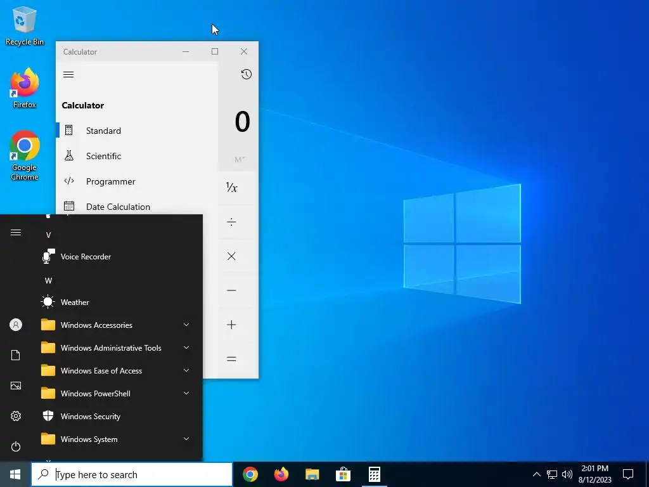Click the divide key in Calculator

(231, 222)
